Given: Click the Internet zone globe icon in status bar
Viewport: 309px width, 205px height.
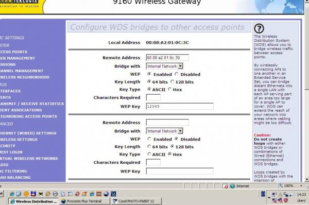Looking at the screenshot, I should click(233, 186).
